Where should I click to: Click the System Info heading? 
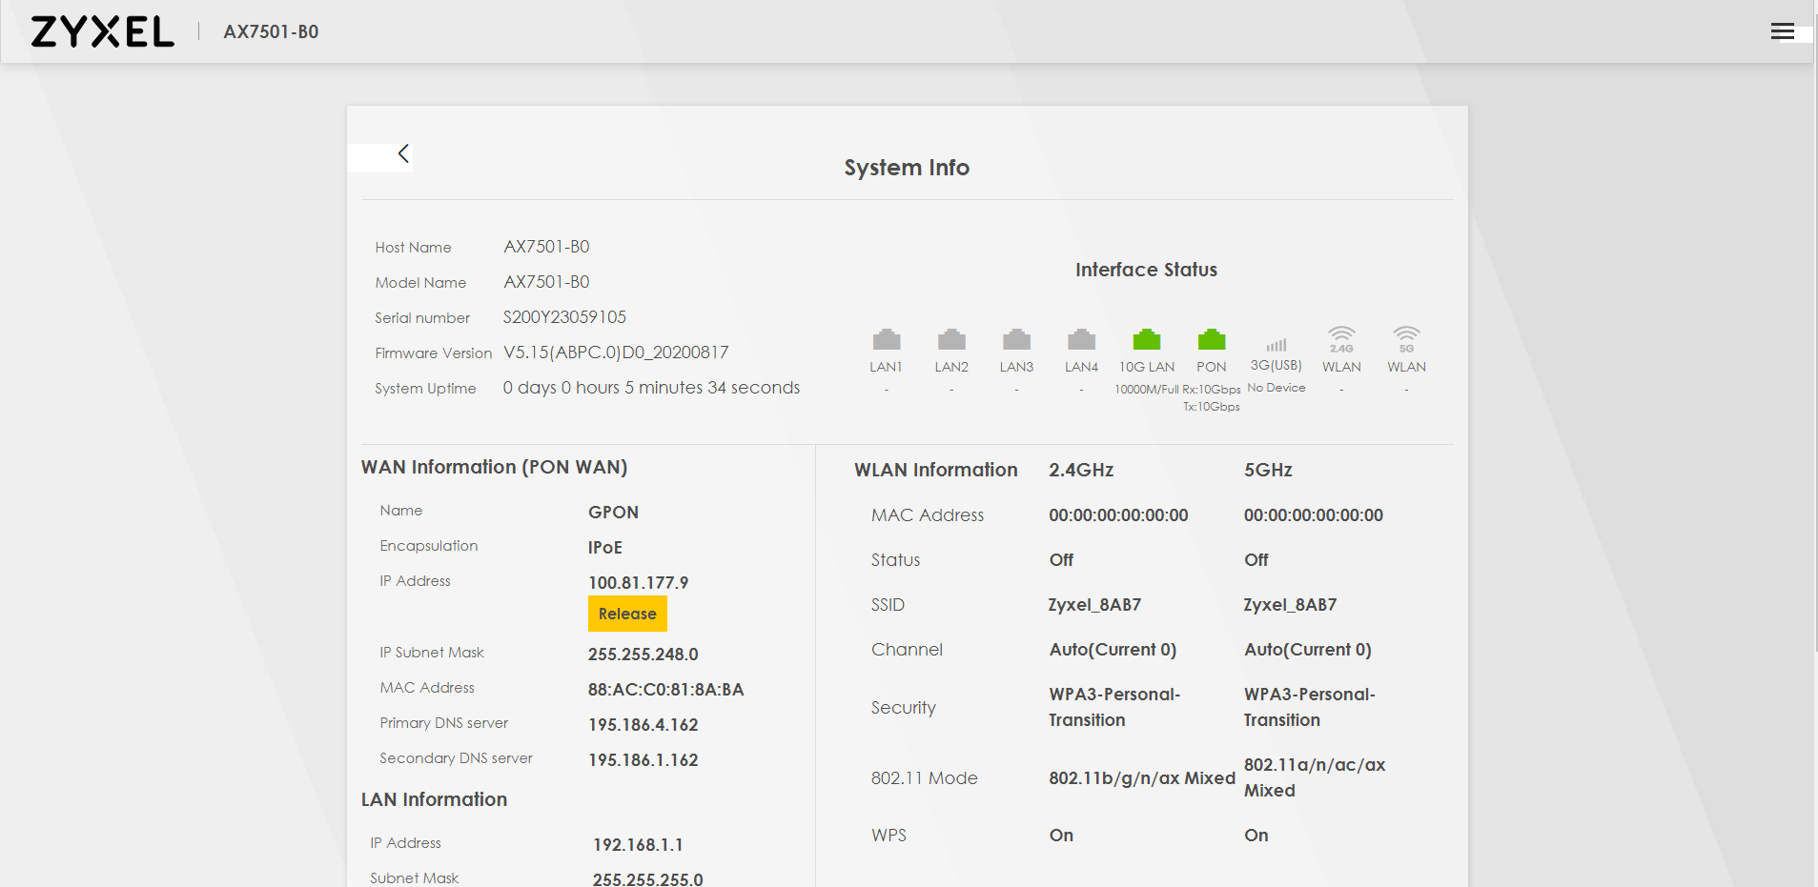(907, 168)
